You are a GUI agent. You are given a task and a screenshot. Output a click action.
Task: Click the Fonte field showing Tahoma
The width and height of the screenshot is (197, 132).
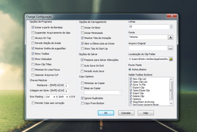click(x=148, y=37)
